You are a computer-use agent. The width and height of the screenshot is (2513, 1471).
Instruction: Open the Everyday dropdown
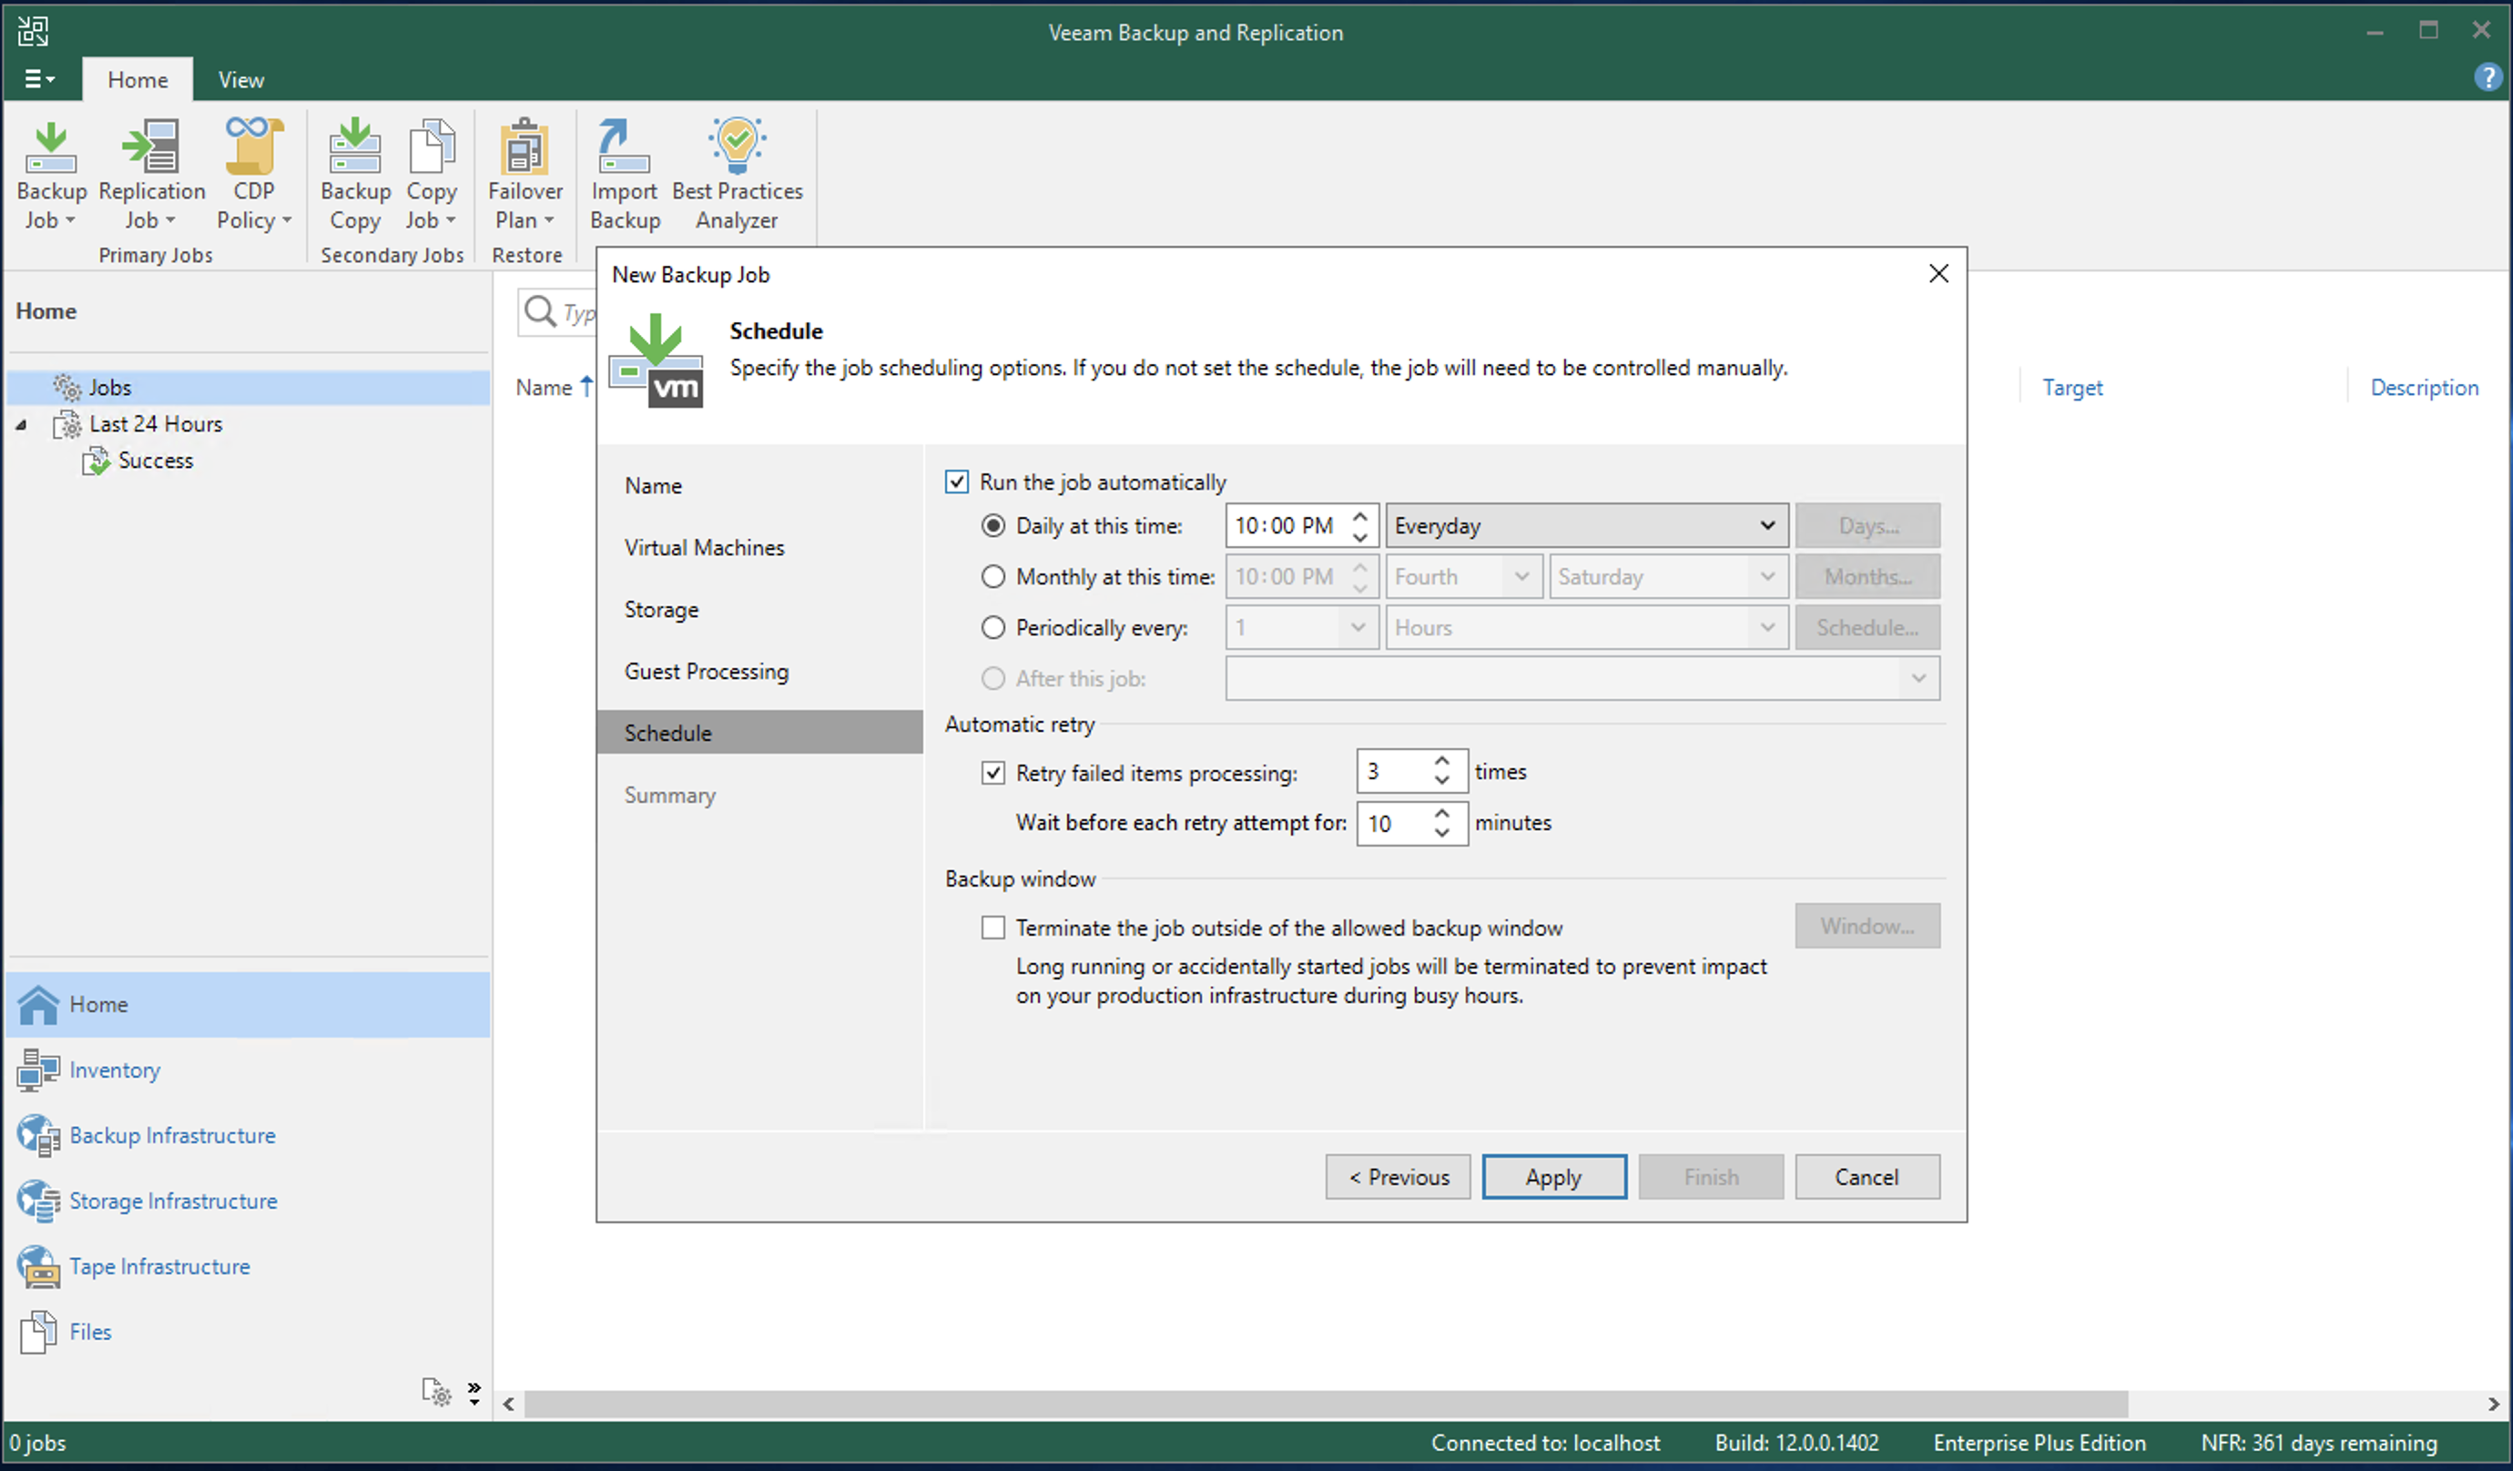pyautogui.click(x=1587, y=525)
